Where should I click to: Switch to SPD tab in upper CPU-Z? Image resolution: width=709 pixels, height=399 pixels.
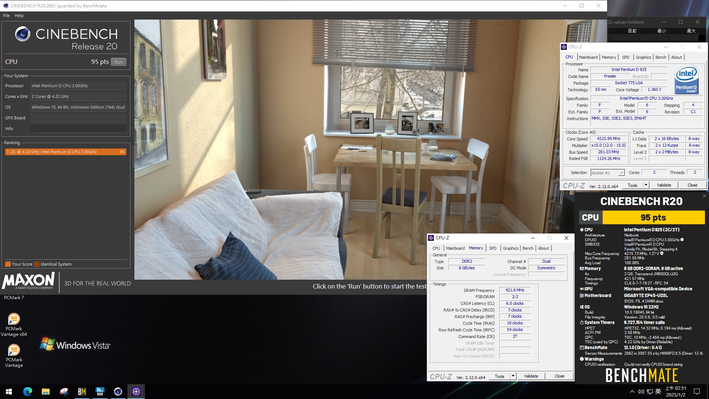[626, 57]
